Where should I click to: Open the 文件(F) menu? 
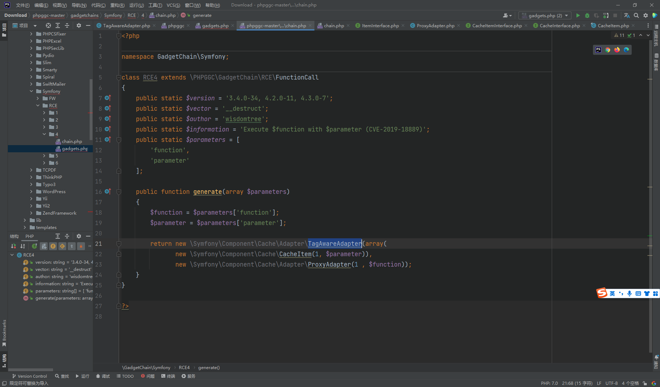pyautogui.click(x=22, y=5)
